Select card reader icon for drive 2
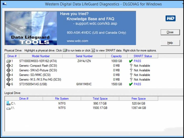 8,66
